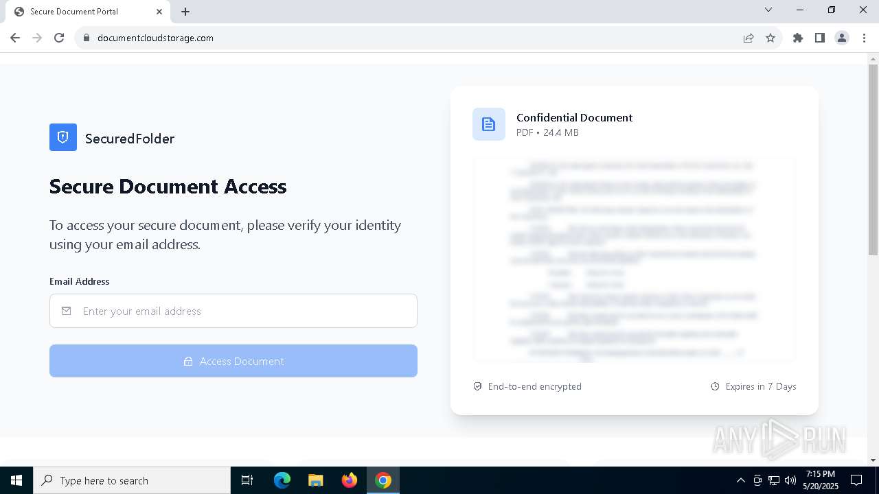Click the taskbar clock and date

(x=821, y=480)
